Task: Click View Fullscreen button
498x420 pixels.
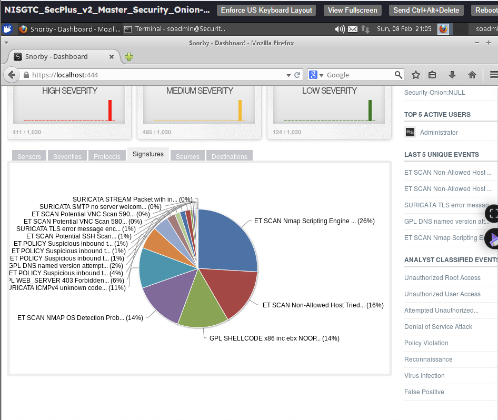Action: pos(353,10)
